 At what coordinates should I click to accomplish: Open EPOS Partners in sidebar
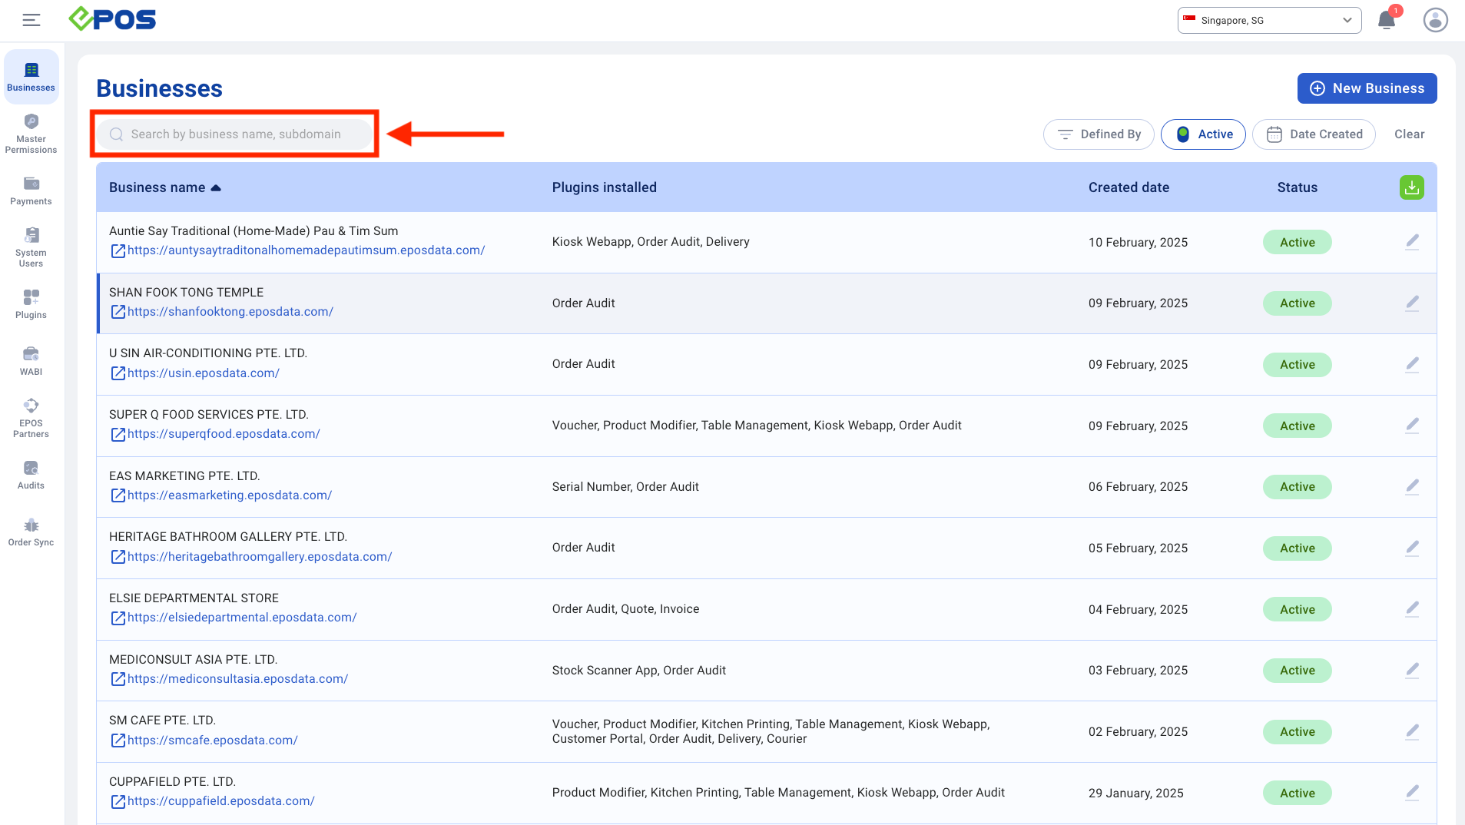click(31, 418)
